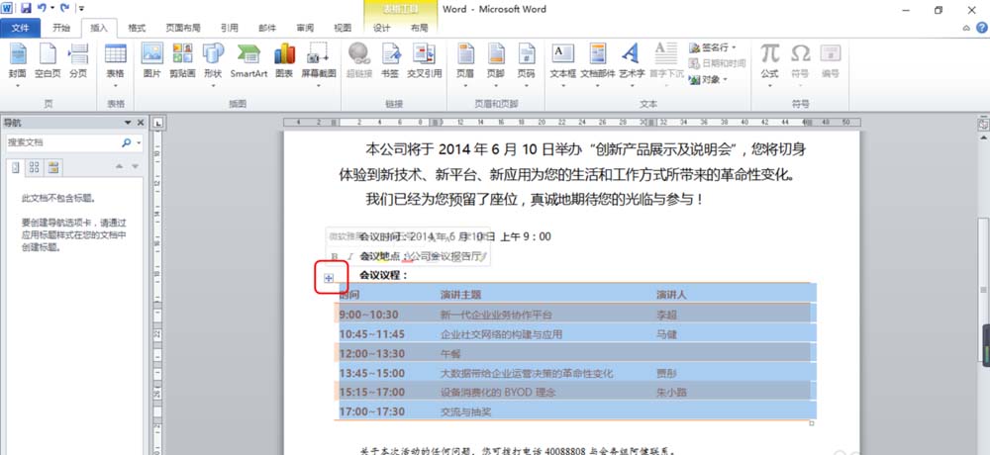Image resolution: width=990 pixels, height=455 pixels.
Task: Open the 文件 file menu
Action: coord(20,29)
